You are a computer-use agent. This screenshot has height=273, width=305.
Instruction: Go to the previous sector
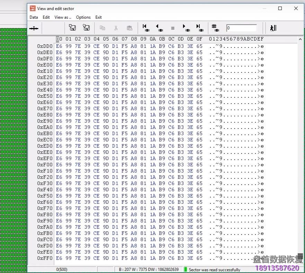(159, 28)
